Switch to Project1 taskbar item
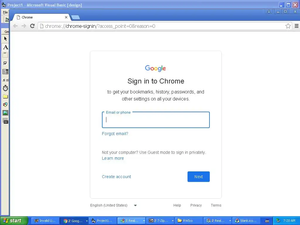The image size is (300, 225). click(x=103, y=221)
